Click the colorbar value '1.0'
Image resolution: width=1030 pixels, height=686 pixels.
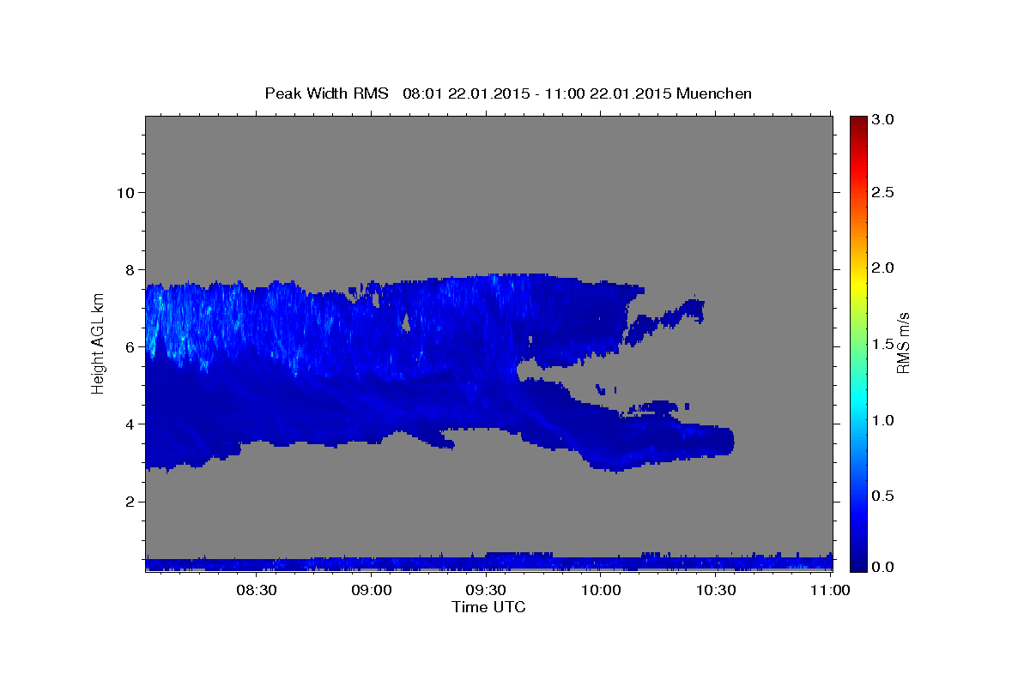pos(885,420)
